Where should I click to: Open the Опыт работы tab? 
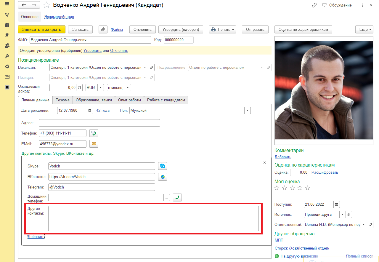[129, 100]
